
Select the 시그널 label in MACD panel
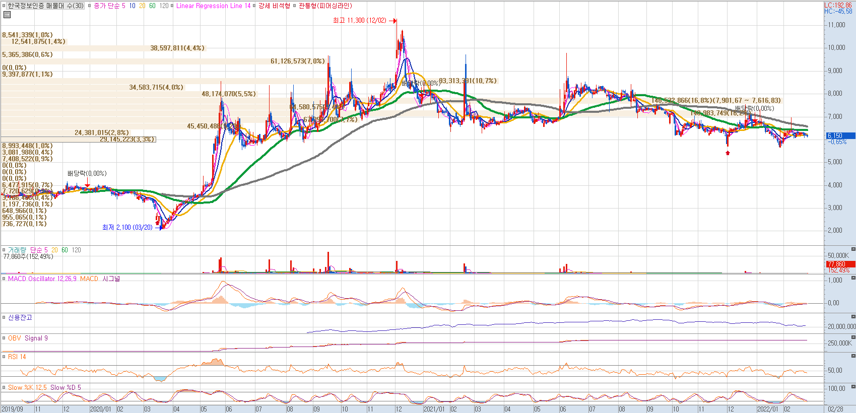coord(111,279)
